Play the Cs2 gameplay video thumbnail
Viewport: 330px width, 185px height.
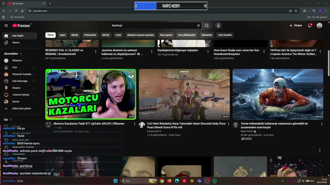coord(184,94)
